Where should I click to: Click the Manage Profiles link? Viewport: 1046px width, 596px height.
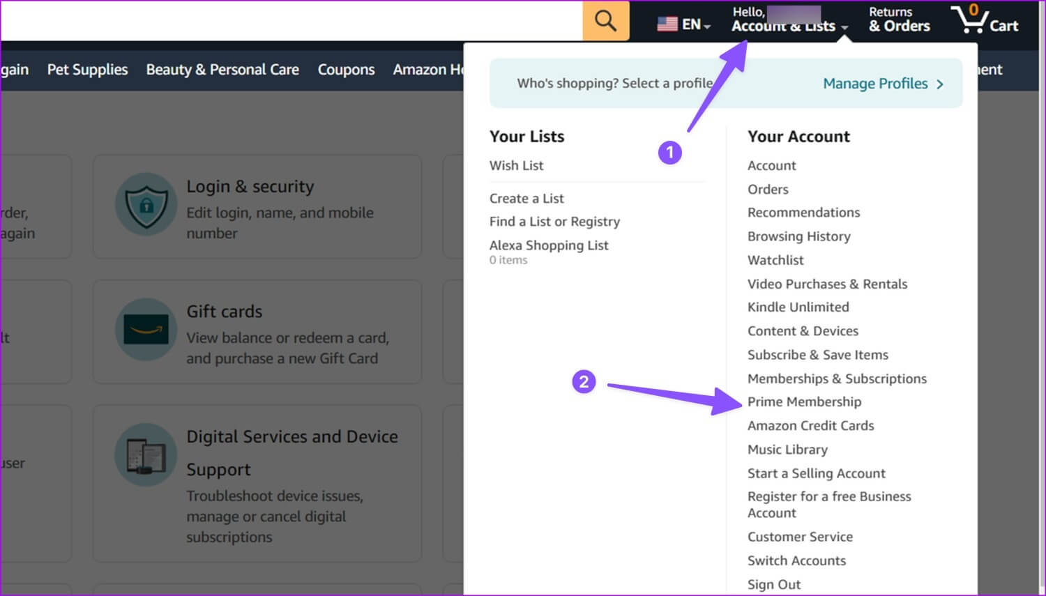875,84
